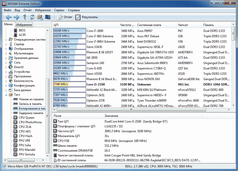Open the Вид menu
This screenshot has height=171, width=238.
(x=17, y=10)
